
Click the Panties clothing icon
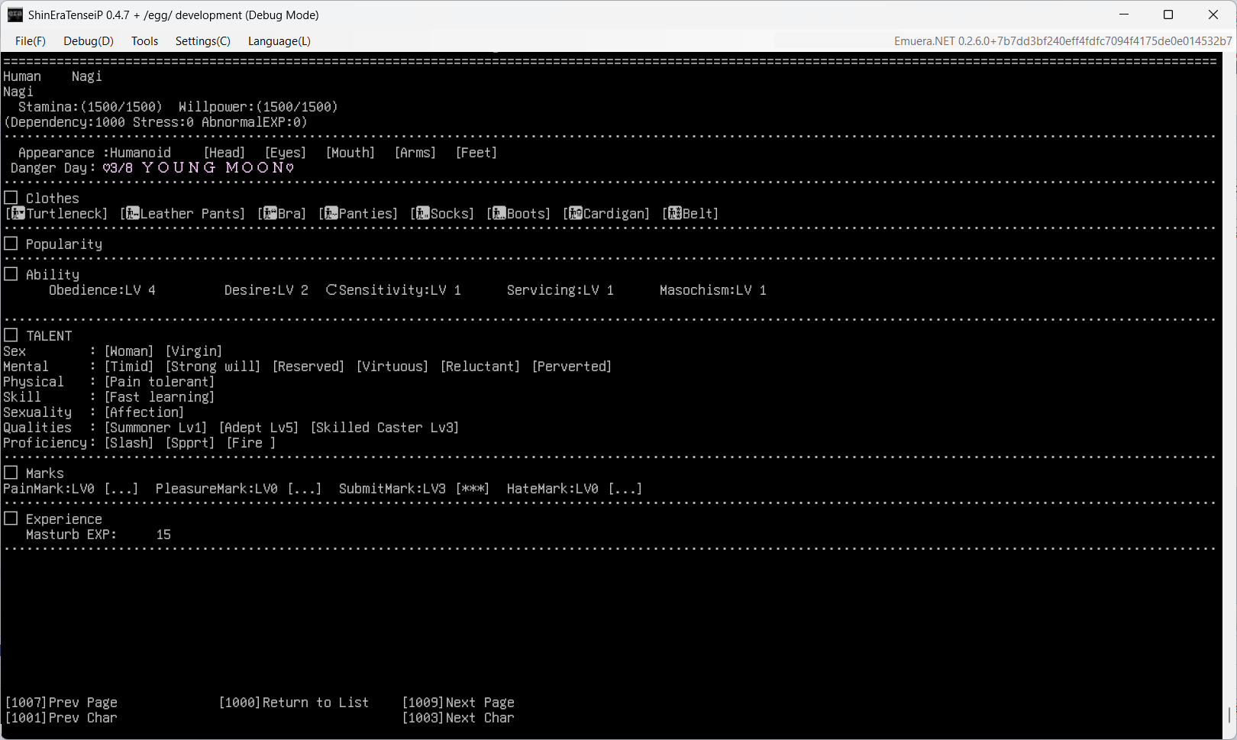point(331,213)
